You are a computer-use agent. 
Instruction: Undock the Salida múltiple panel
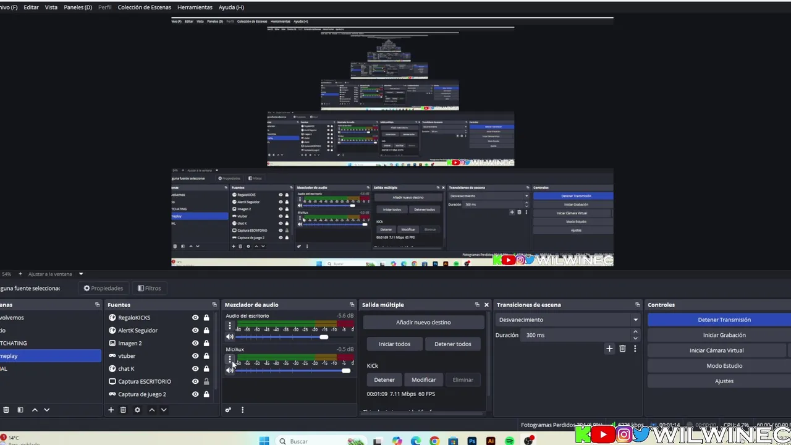[476, 305]
